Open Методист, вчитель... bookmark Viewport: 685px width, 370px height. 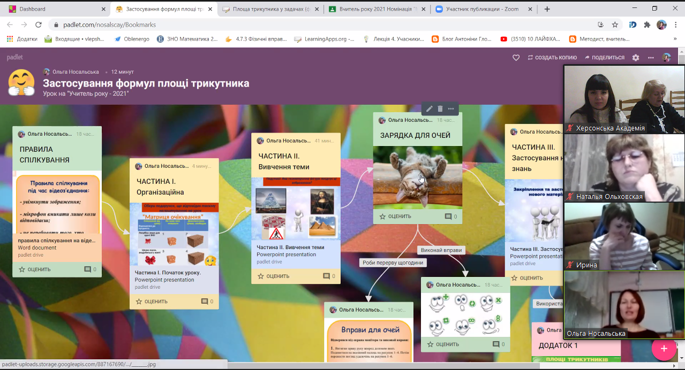point(599,39)
